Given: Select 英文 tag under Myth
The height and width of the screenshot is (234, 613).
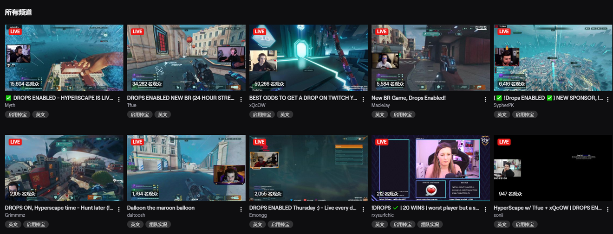Looking at the screenshot, I should (x=40, y=114).
